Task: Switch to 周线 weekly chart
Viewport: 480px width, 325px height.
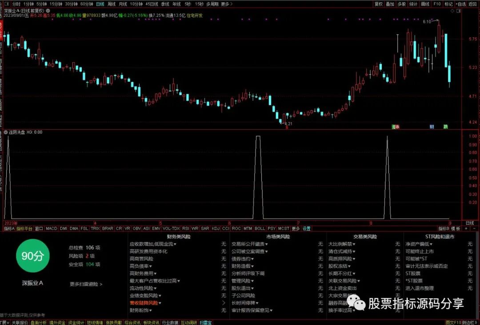Action: [x=112, y=4]
